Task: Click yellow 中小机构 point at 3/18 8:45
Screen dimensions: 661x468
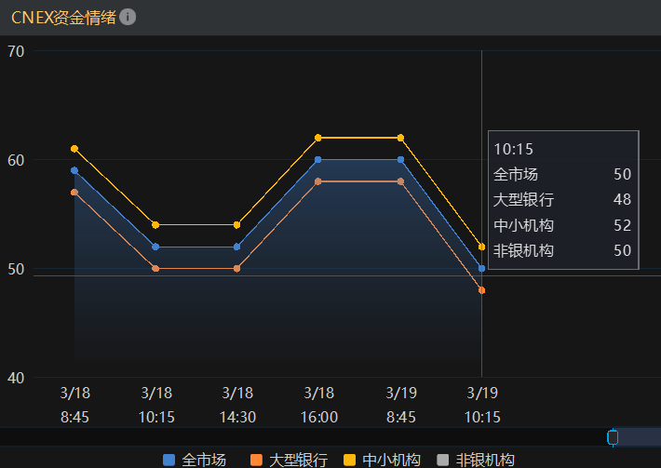Action: click(74, 149)
